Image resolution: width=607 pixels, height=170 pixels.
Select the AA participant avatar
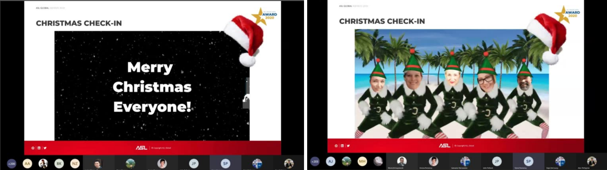click(x=27, y=163)
